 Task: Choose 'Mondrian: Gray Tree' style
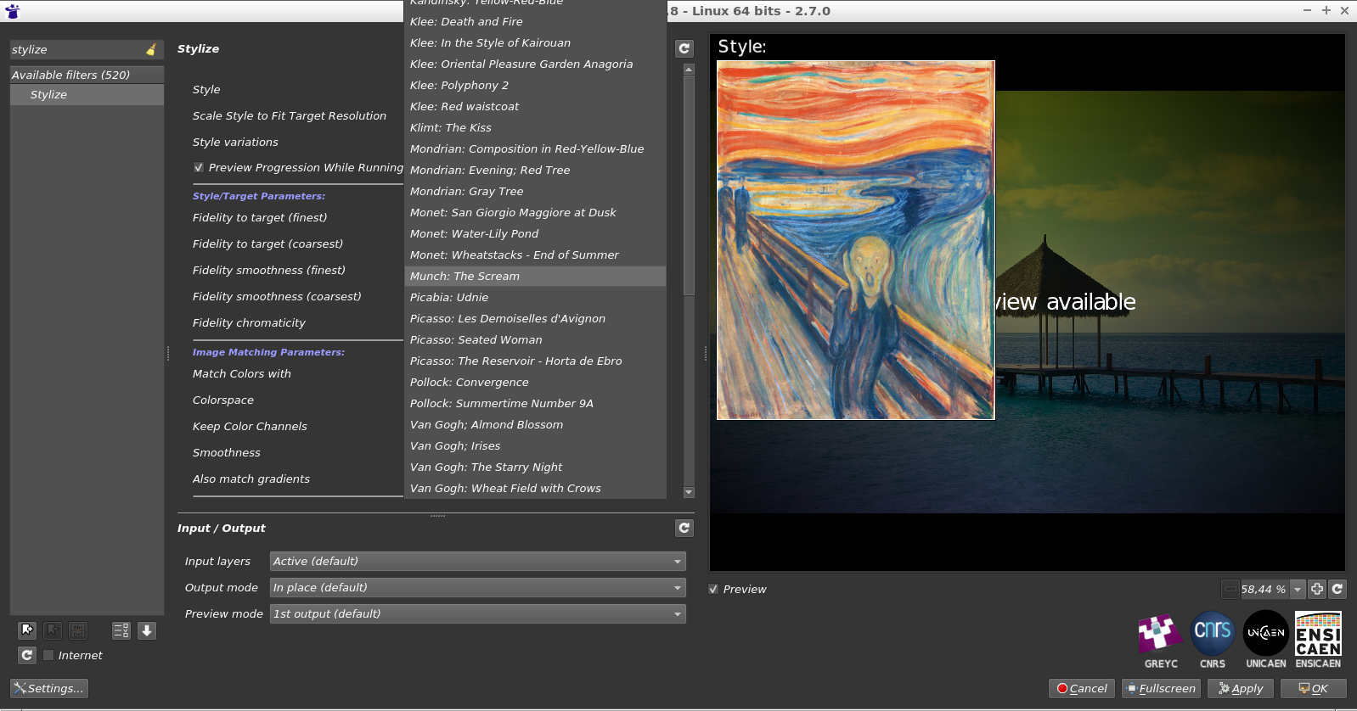[535, 192]
